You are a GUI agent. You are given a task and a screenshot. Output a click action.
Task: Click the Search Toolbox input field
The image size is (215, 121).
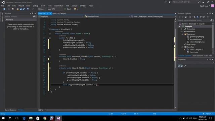[19, 16]
